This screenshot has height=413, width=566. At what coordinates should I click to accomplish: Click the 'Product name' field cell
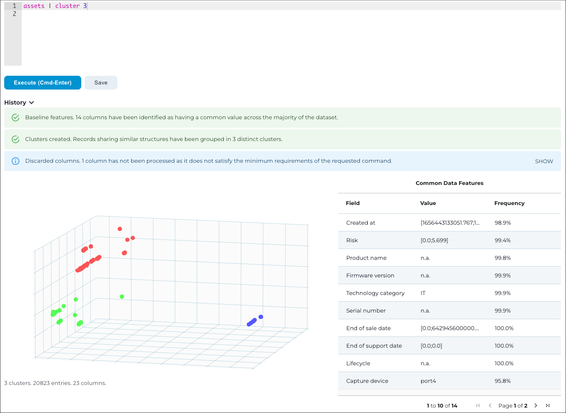pos(366,258)
